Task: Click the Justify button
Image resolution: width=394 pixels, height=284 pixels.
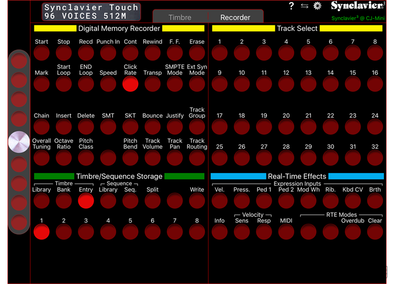Action: click(x=175, y=127)
